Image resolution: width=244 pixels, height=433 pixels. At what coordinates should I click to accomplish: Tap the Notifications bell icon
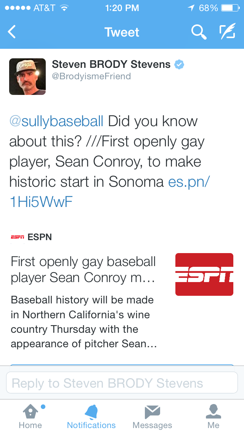pos(91,412)
